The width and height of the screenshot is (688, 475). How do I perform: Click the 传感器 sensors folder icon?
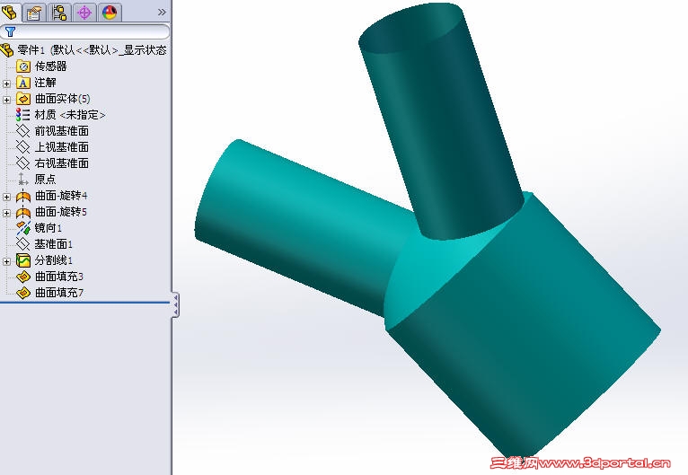[22, 66]
